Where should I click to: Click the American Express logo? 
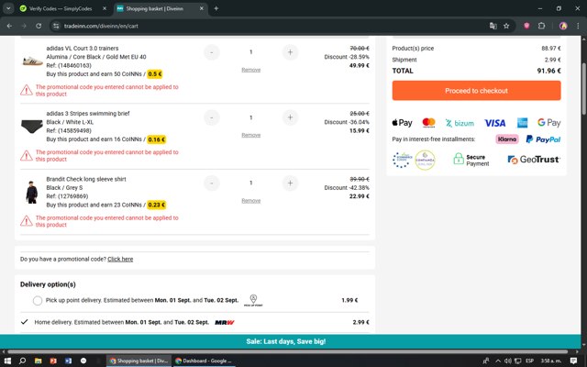click(x=522, y=123)
